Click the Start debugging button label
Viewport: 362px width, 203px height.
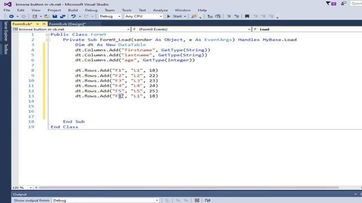(x=177, y=16)
